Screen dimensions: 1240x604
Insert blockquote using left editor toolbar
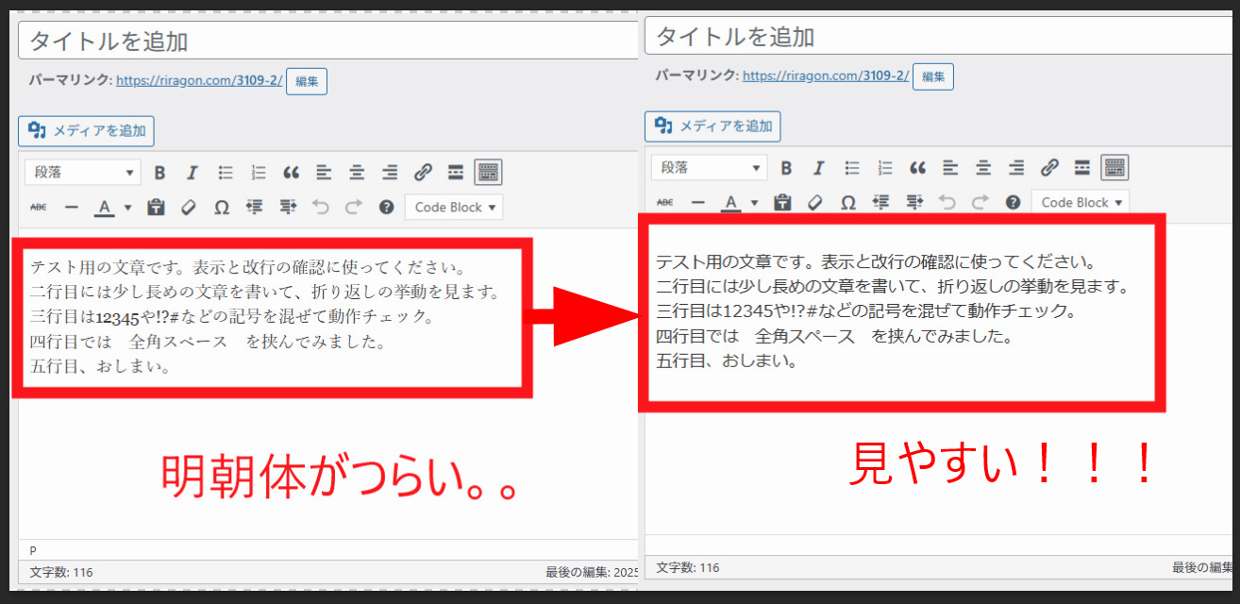[x=291, y=173]
